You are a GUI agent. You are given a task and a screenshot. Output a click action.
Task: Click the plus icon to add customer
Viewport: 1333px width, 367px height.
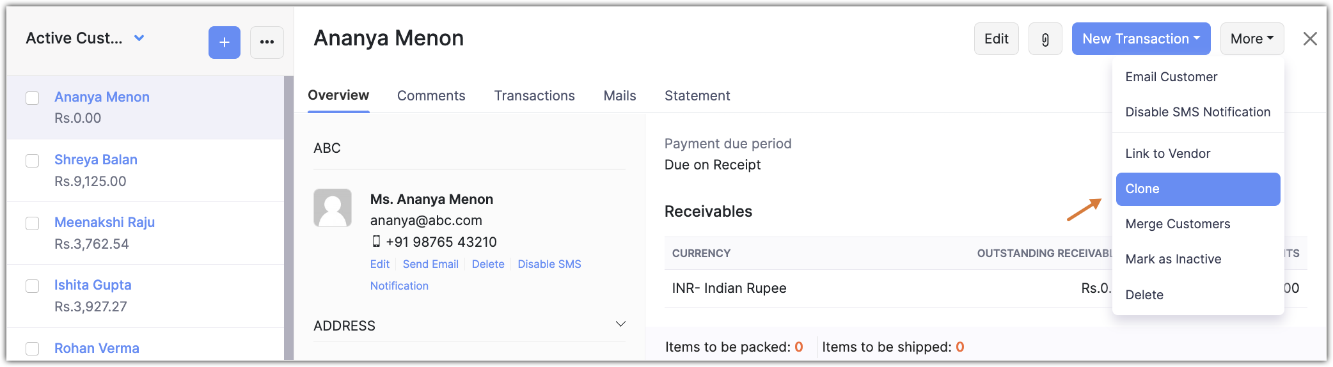224,42
